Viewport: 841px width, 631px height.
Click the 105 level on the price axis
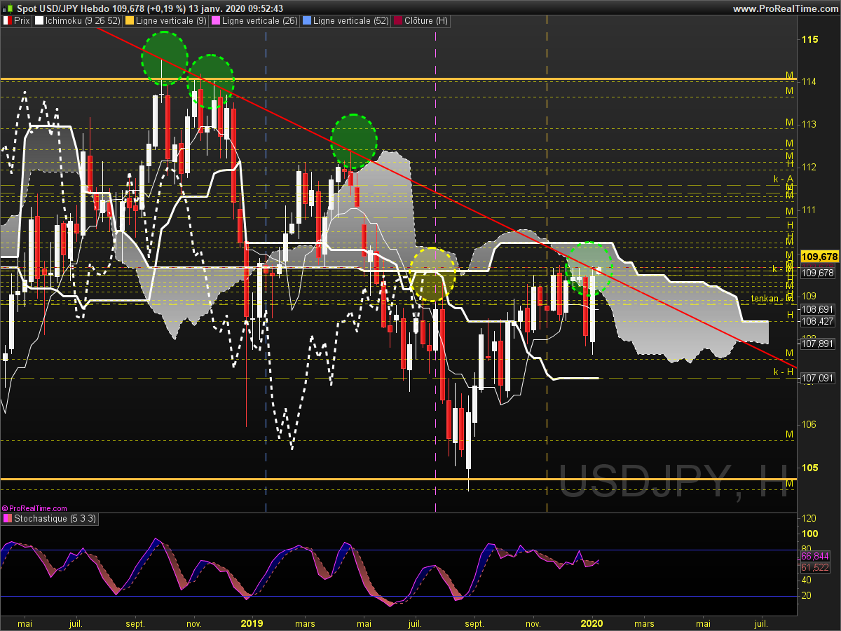[809, 468]
